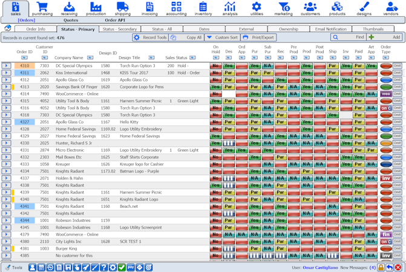The width and height of the screenshot is (406, 272).
Task: Open the production factory icon
Action: (x=96, y=7)
